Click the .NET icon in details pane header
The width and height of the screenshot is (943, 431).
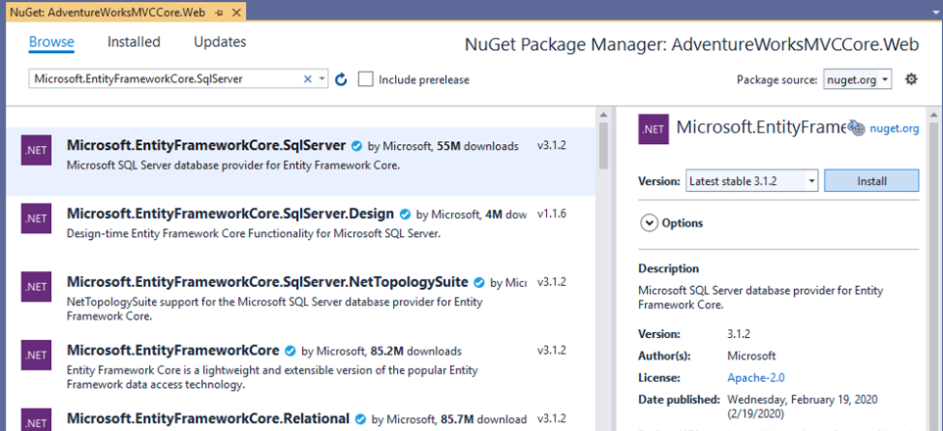coord(654,130)
